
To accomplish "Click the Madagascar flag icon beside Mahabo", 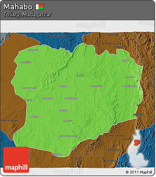I will coord(39,7).
